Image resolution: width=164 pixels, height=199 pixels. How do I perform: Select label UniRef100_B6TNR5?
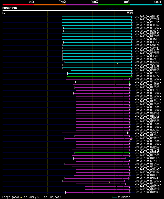[x=147, y=73]
